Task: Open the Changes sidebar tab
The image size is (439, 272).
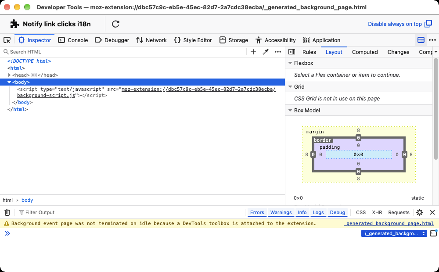Action: [x=398, y=52]
